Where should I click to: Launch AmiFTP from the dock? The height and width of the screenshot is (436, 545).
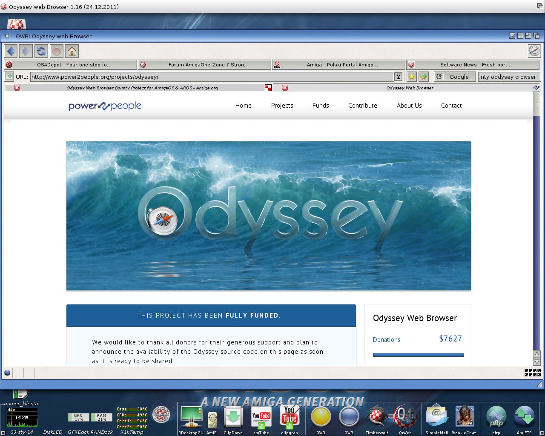(524, 420)
